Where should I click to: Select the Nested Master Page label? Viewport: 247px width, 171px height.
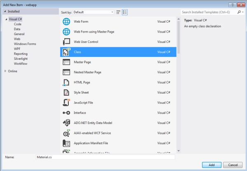pyautogui.click(x=88, y=72)
